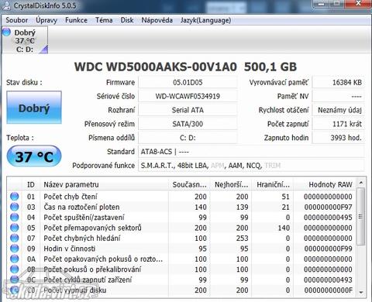Click the Současn... column header
Viewport: 372px width, 302px height.
click(x=189, y=184)
